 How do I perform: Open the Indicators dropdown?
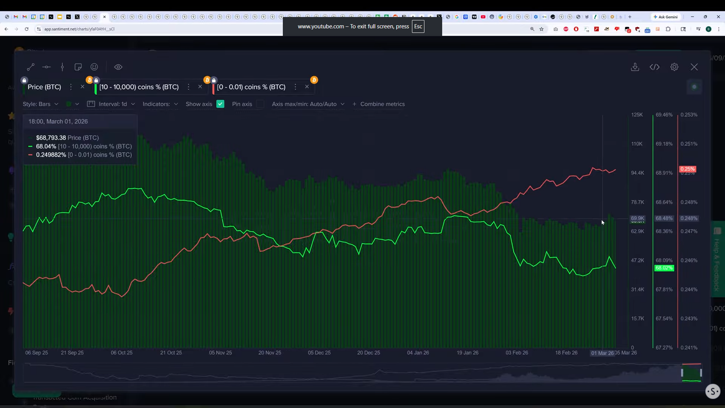click(160, 104)
